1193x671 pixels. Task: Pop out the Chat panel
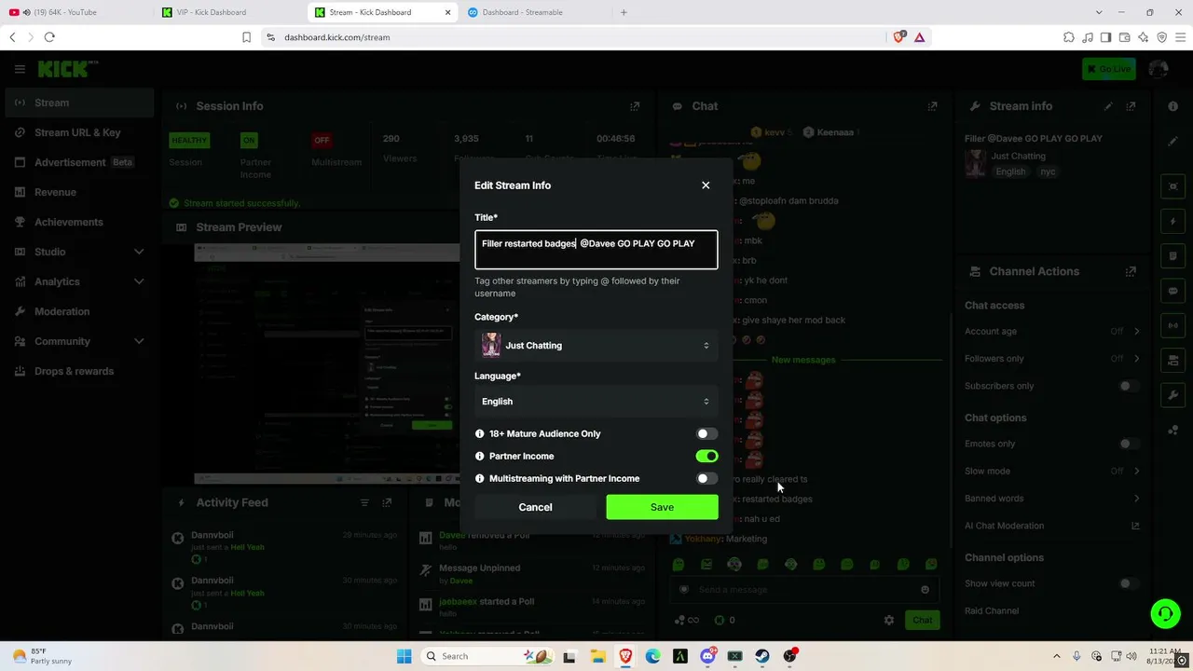(x=932, y=106)
